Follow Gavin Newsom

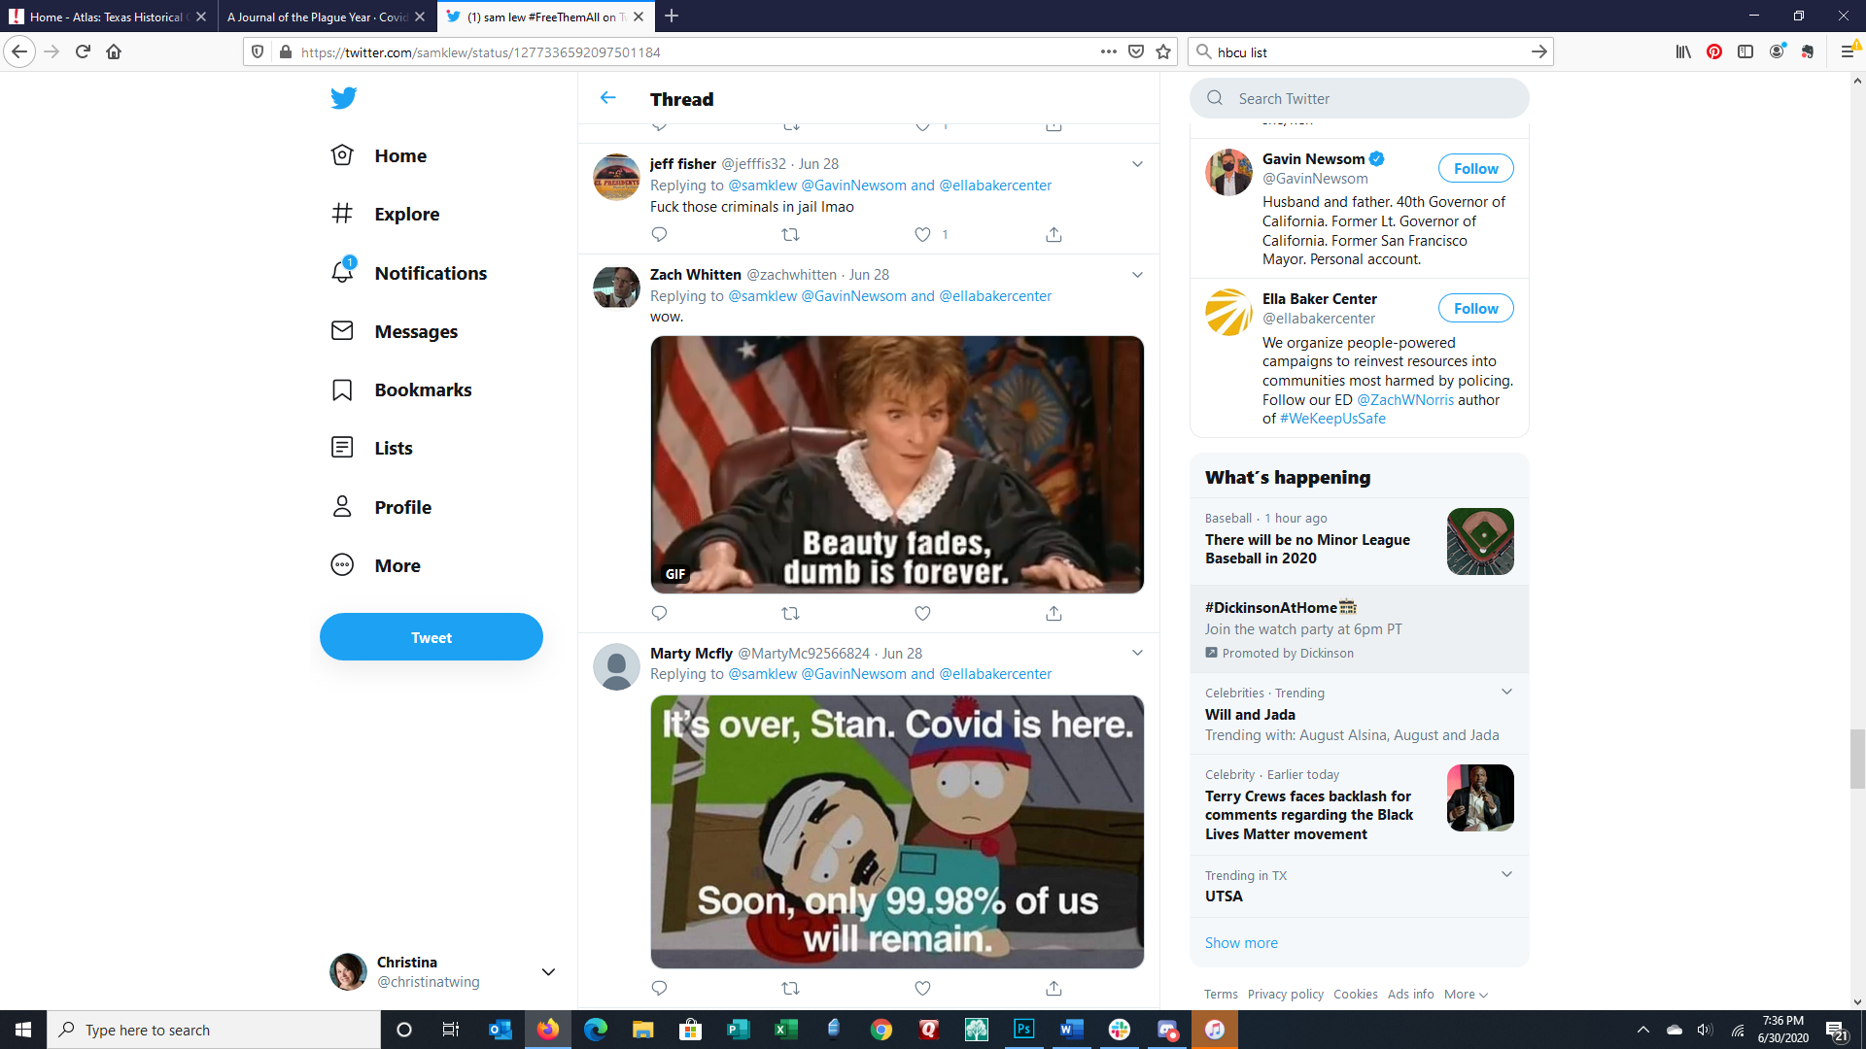tap(1475, 168)
